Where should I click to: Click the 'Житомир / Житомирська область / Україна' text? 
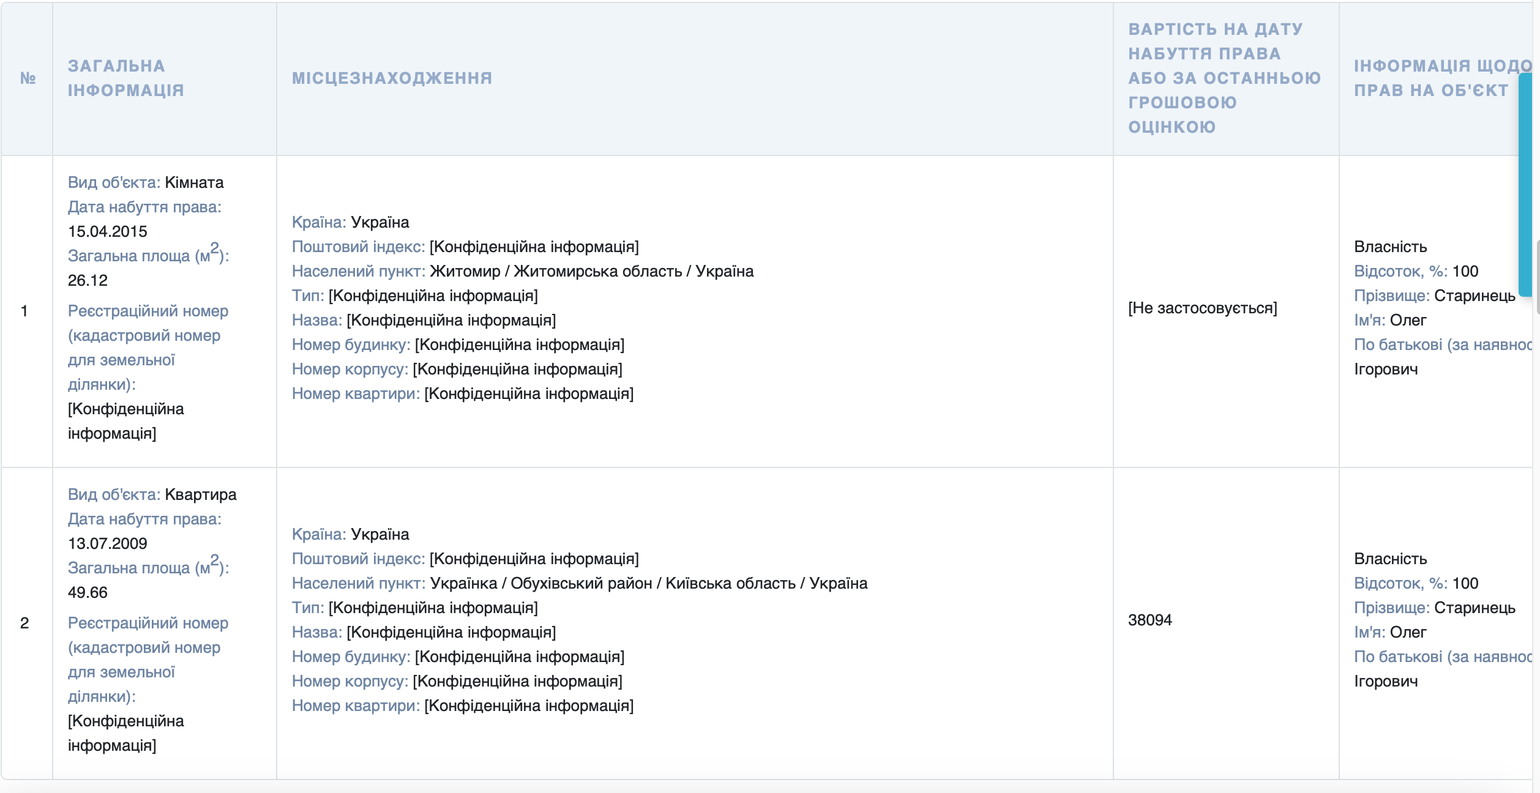[x=591, y=271]
